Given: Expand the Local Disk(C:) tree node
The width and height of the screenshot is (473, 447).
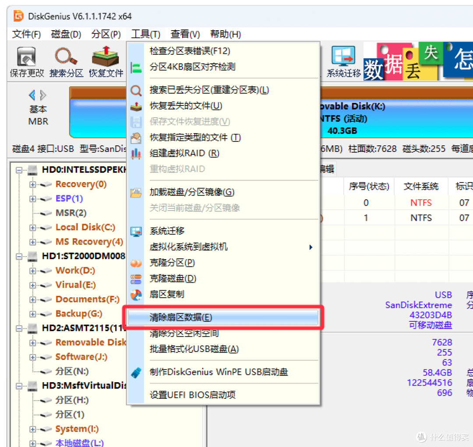Looking at the screenshot, I should point(32,228).
